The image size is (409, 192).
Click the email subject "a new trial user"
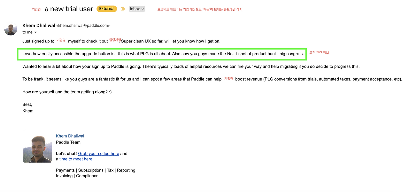[69, 9]
